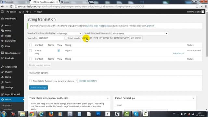Viewport: 208px width, 117px height.
Task: Click the browser forward arrow
Action: click(7, 6)
